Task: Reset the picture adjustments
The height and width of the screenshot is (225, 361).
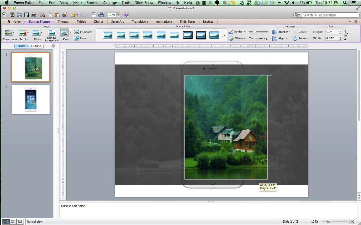Action: coord(81,38)
